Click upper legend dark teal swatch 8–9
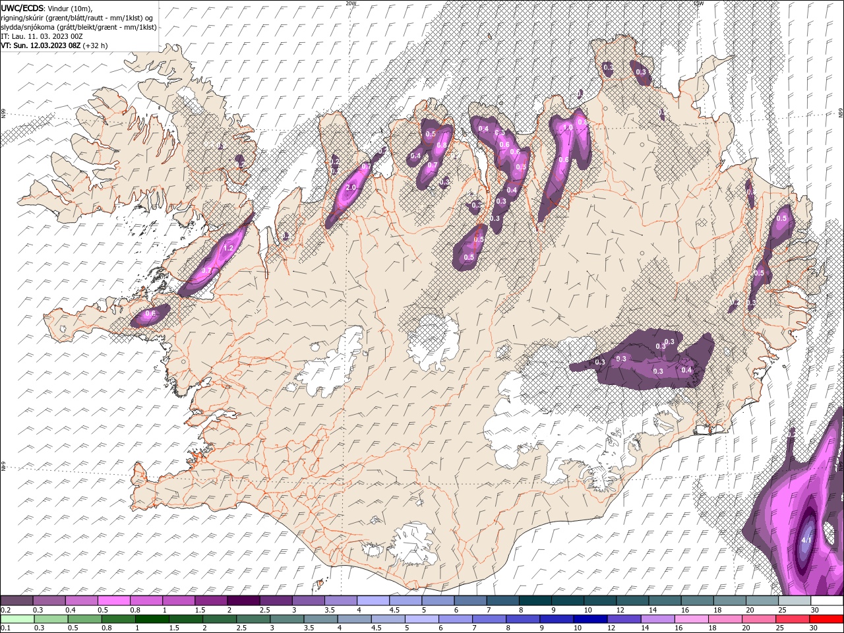844x633 pixels. (535, 601)
